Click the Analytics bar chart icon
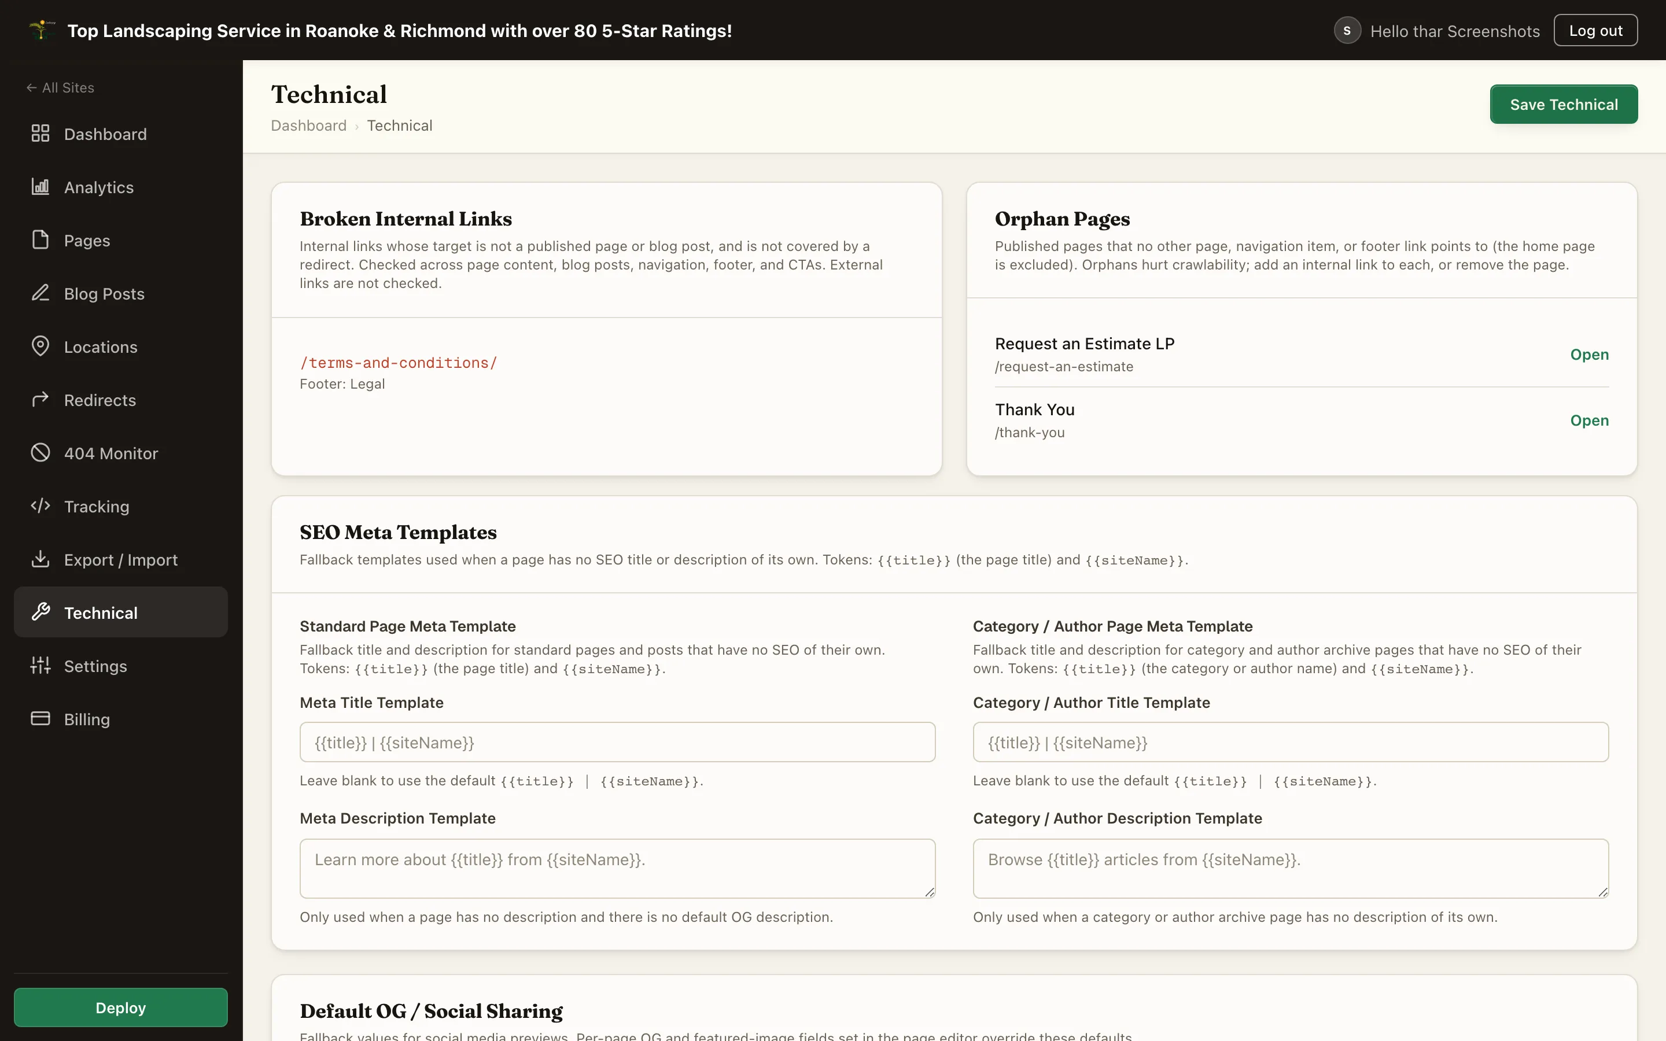 coord(40,187)
